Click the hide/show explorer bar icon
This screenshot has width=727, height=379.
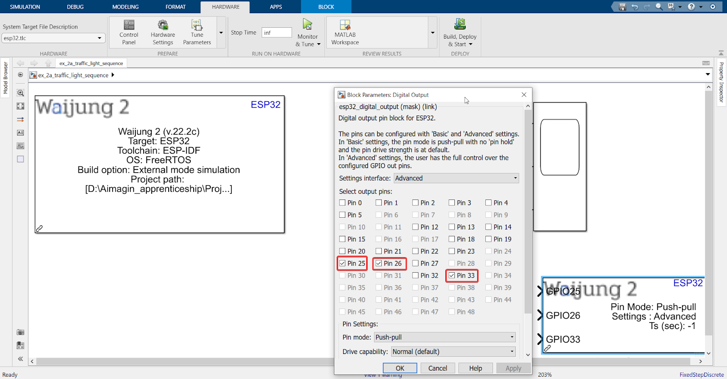20,75
